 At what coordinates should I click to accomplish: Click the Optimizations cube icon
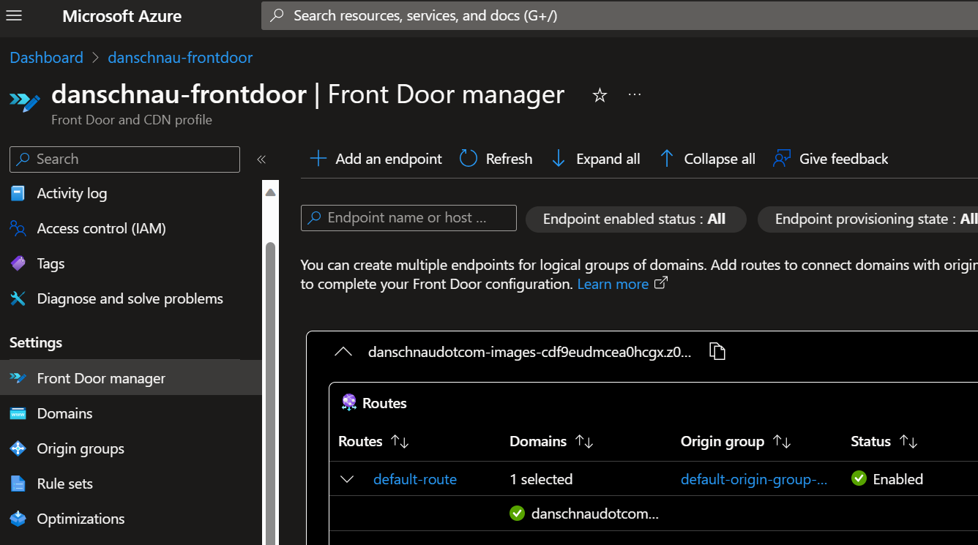click(x=18, y=519)
